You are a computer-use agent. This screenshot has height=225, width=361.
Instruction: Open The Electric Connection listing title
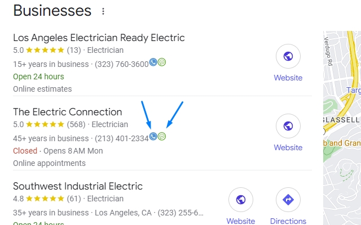67,112
